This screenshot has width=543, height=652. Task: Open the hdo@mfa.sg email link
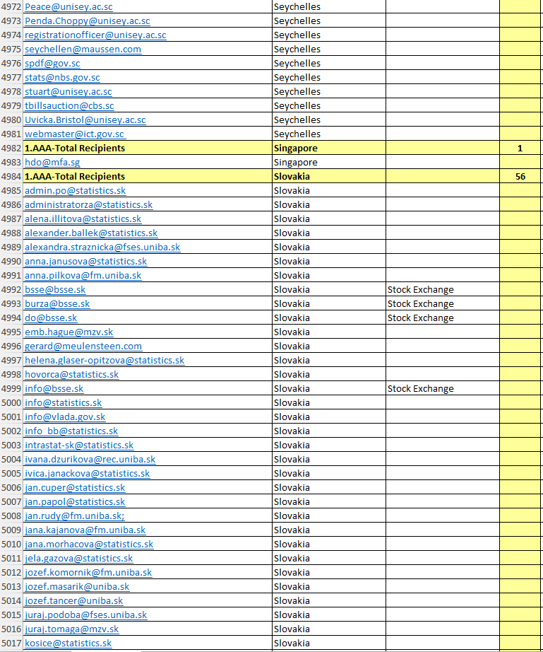(x=52, y=162)
